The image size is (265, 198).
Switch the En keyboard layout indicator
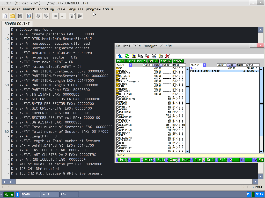pyautogui.click(x=248, y=194)
